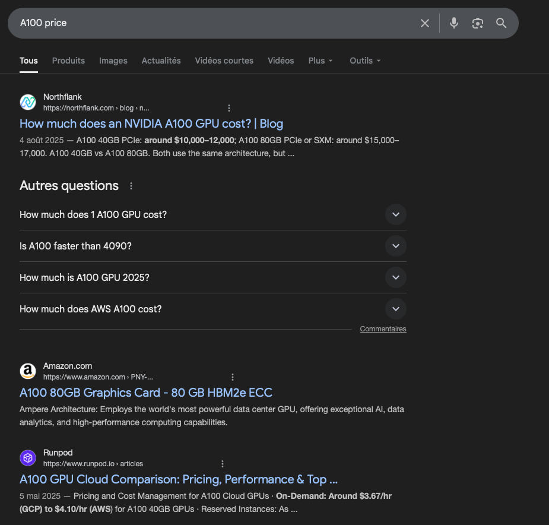Open three-dot menu beside Autres questions
The height and width of the screenshot is (525, 549).
131,186
